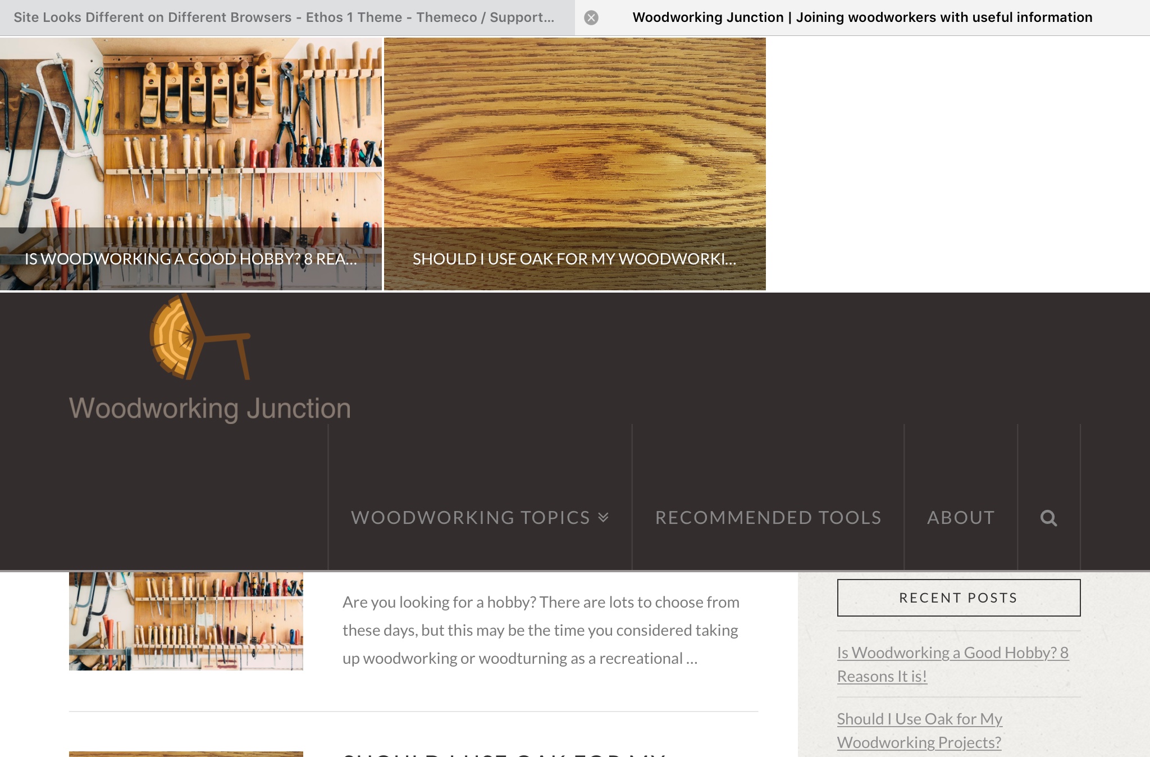Click the search magnifier icon

[x=1048, y=518]
